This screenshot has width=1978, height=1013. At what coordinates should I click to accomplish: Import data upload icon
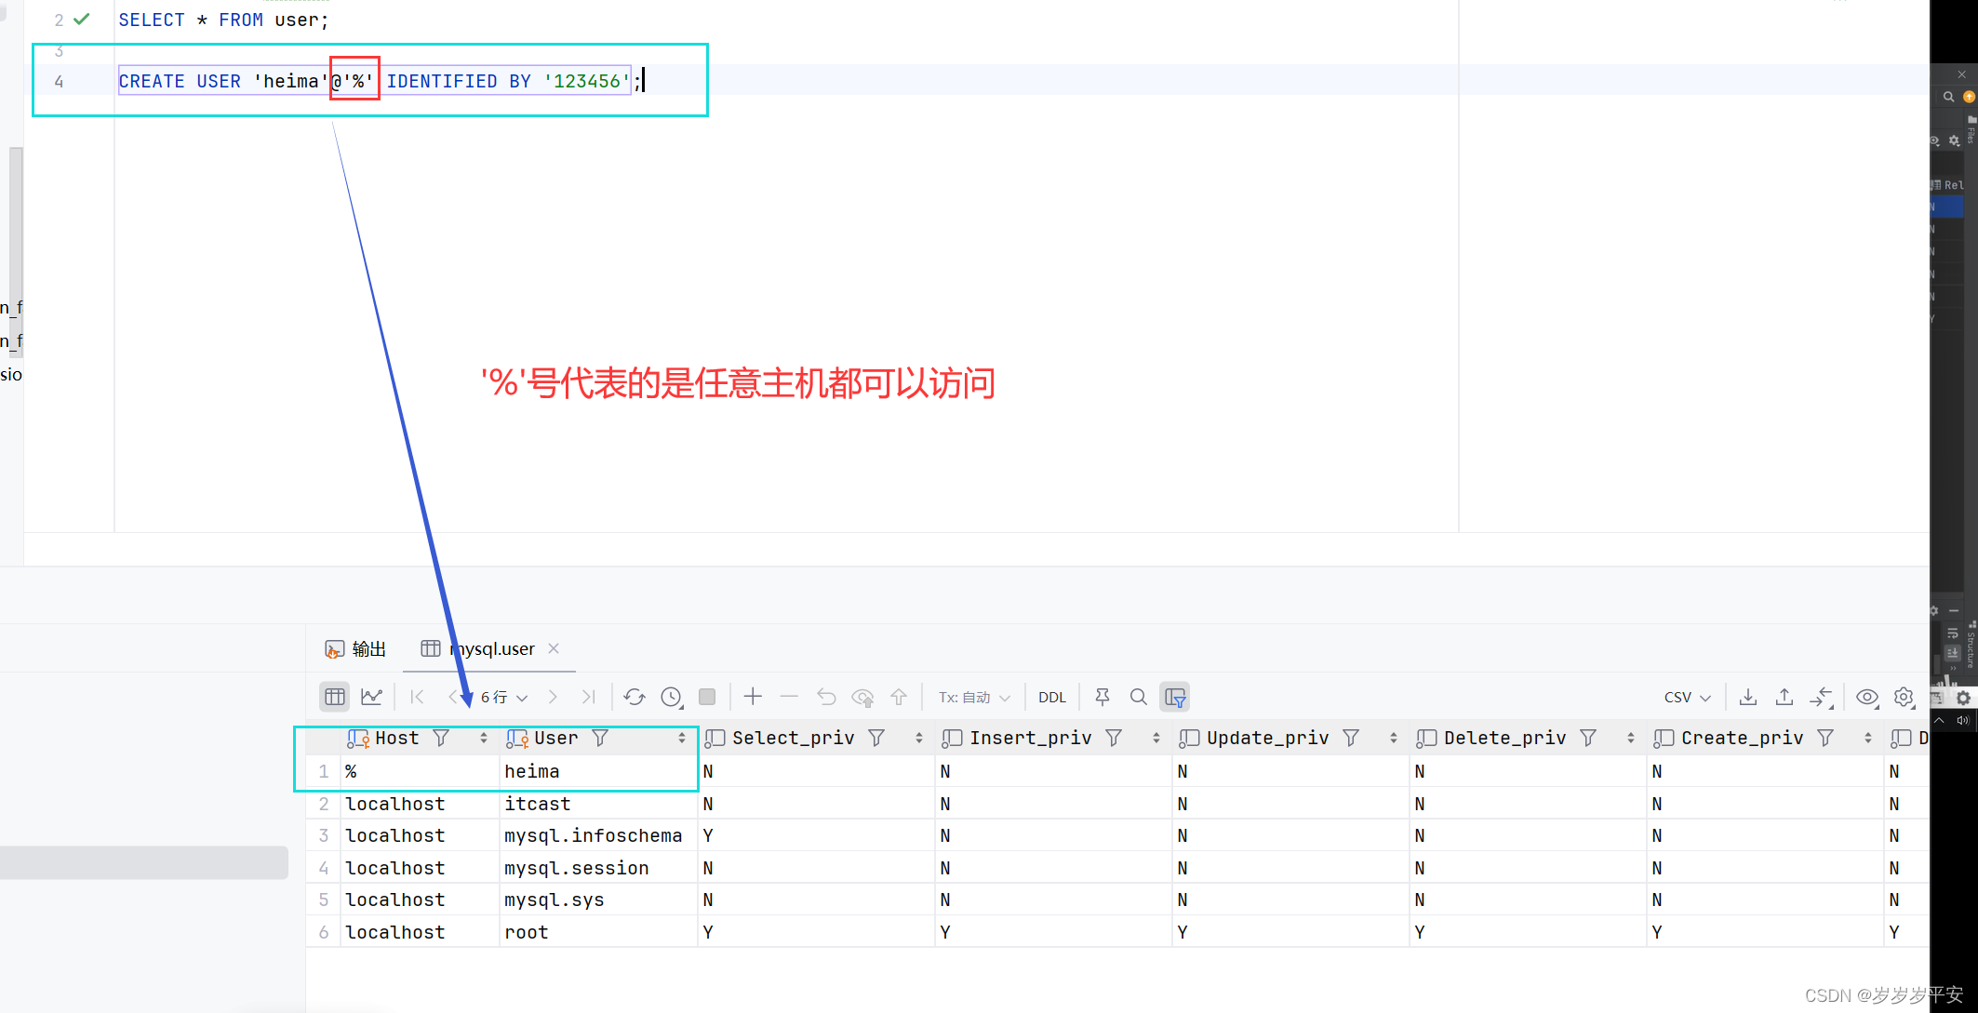click(1784, 697)
